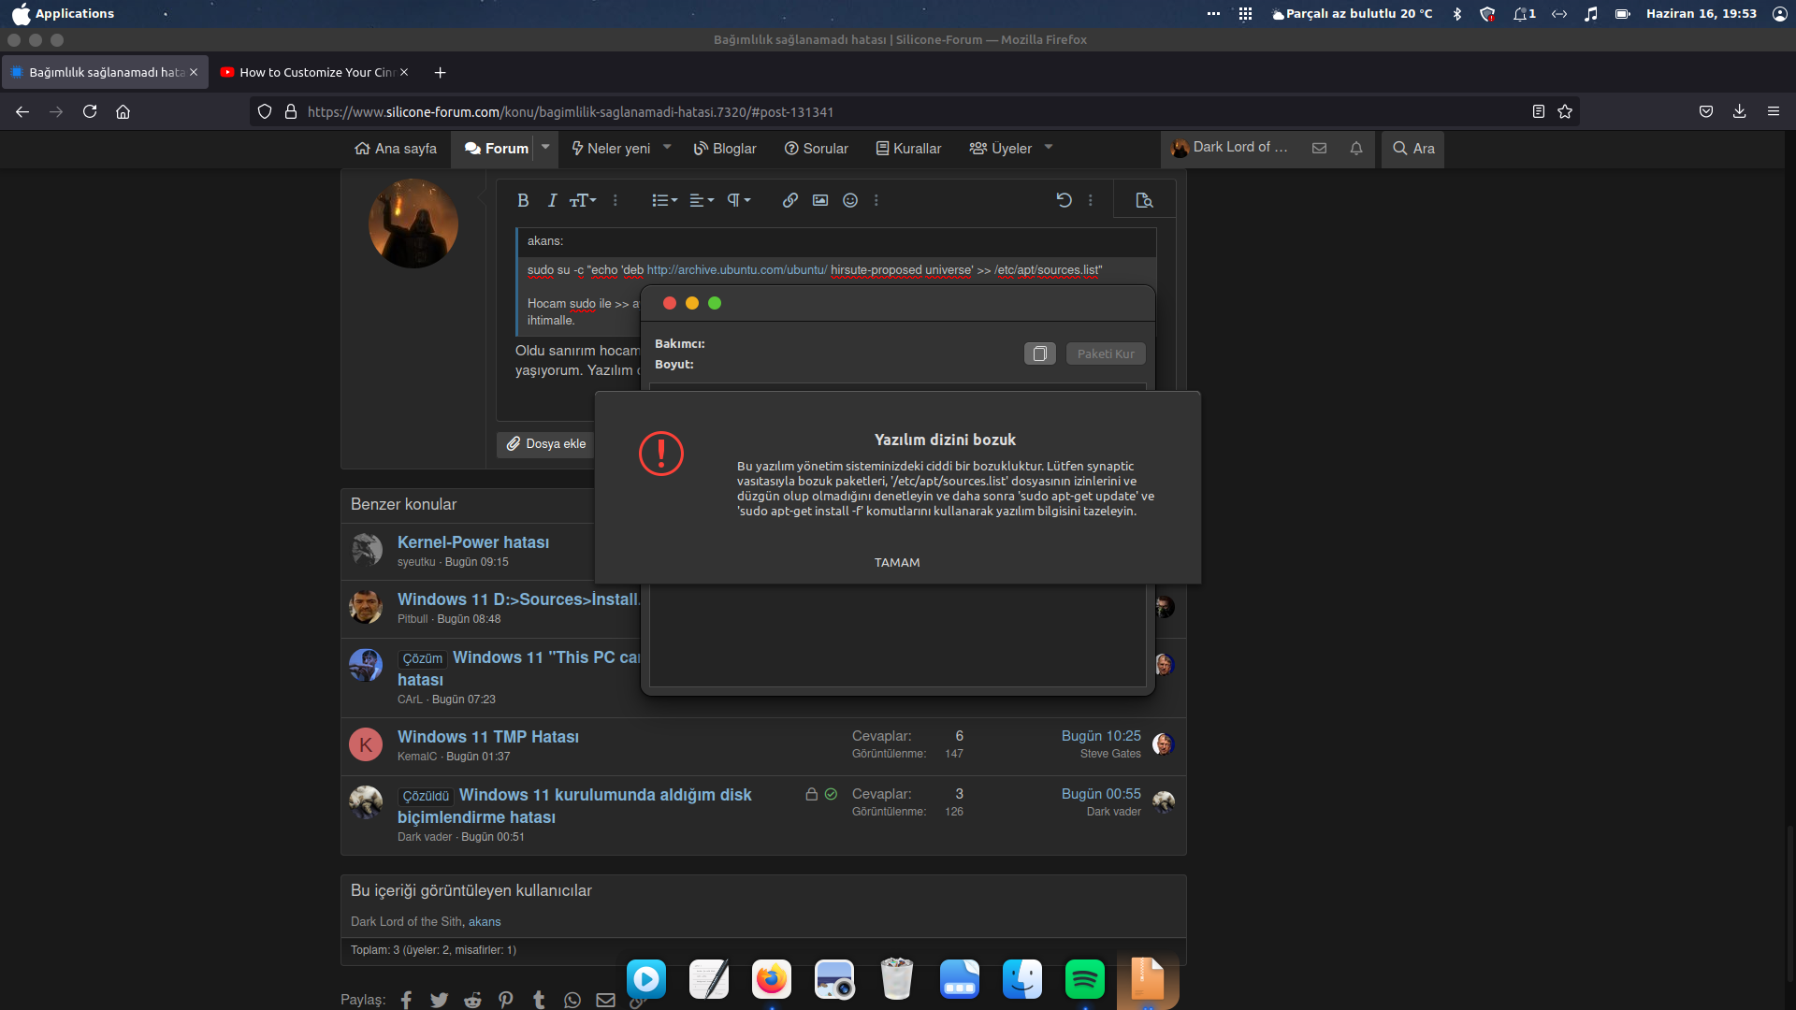
Task: Share the thread on Pinterest
Action: [506, 1000]
